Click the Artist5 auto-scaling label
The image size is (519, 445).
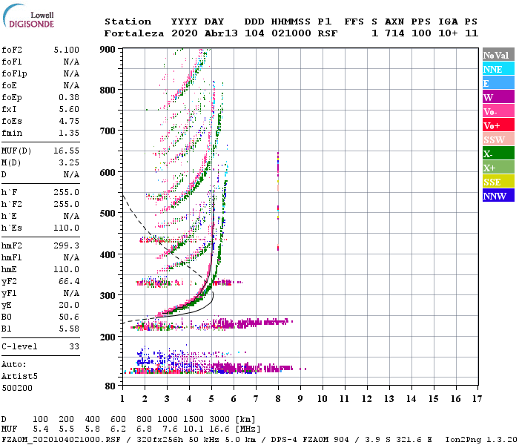point(19,377)
